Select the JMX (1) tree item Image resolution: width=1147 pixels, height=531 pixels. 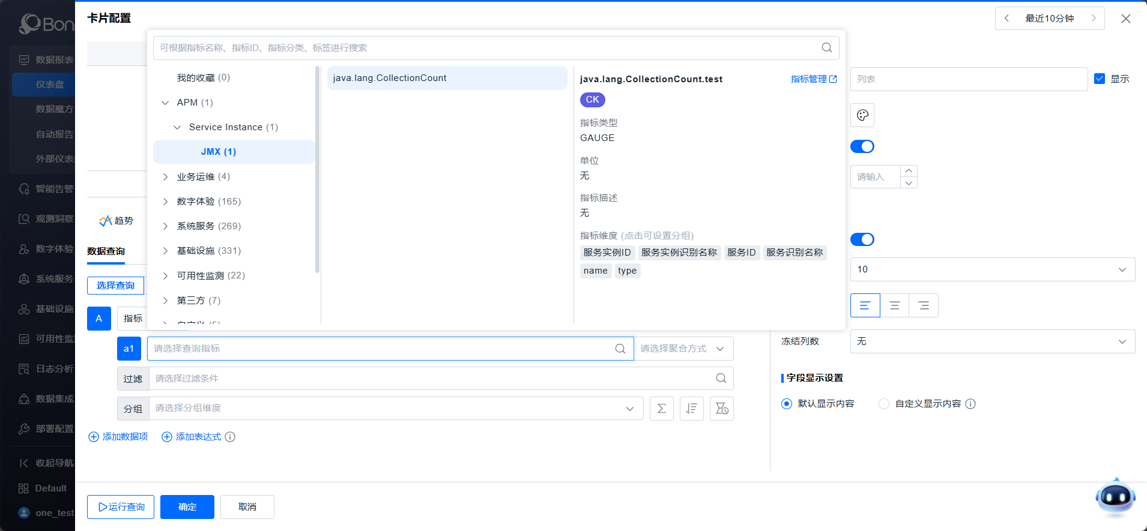coord(219,152)
